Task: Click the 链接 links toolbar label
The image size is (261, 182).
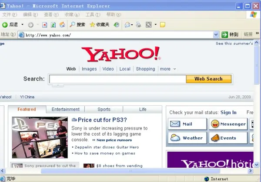Action: 248,34
